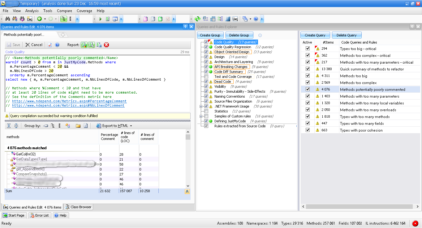Open the Coverage menu
Viewport: 422px width, 228px height.
84,11
